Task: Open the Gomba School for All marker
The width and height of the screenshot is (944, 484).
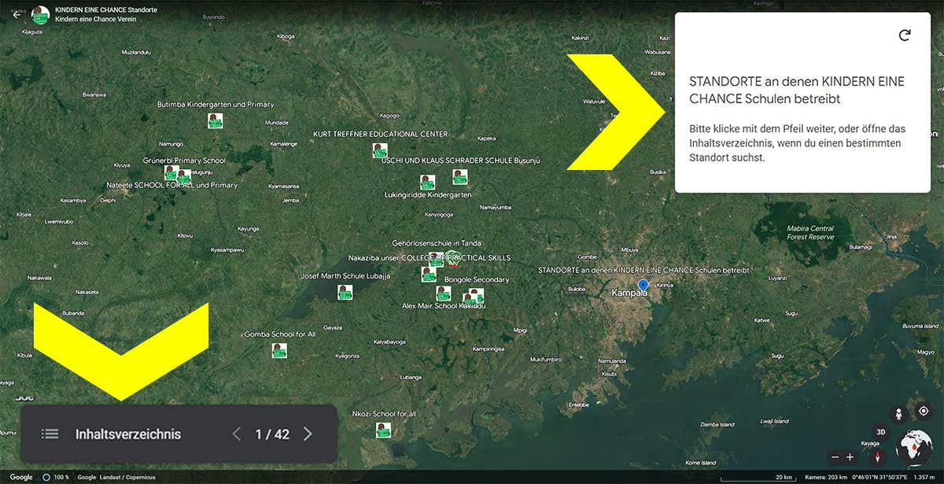Action: point(279,350)
